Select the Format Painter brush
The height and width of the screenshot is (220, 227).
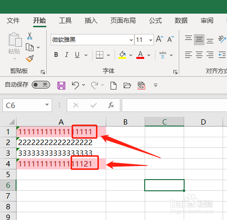tap(30, 58)
